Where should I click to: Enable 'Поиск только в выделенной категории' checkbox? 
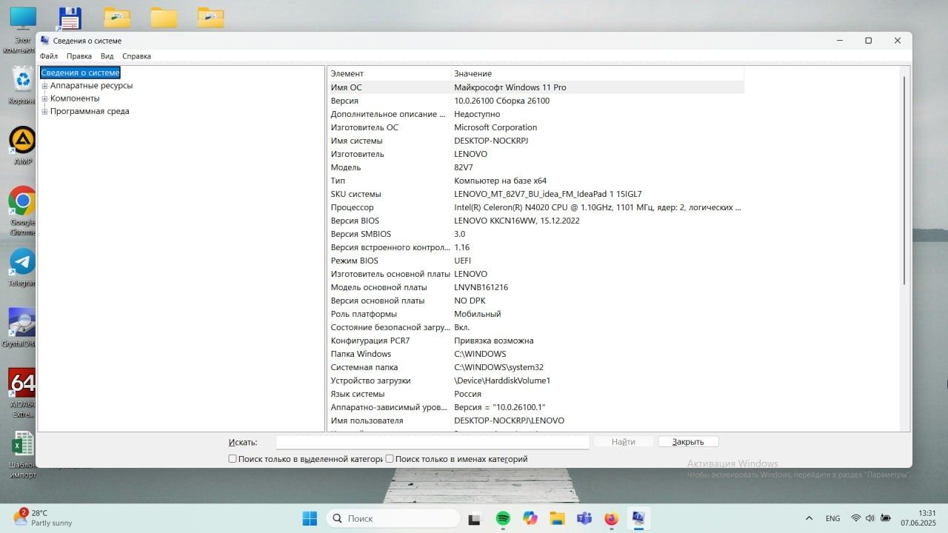233,459
